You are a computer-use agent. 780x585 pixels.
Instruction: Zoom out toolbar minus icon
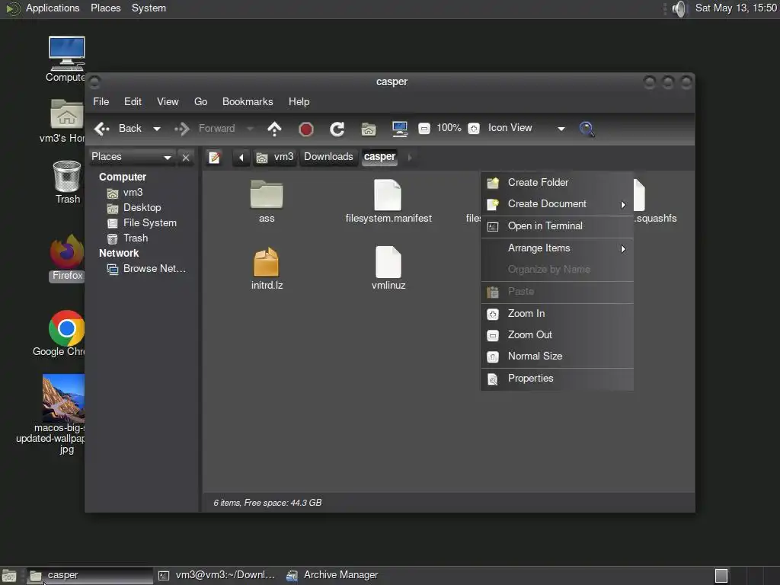[x=424, y=128]
